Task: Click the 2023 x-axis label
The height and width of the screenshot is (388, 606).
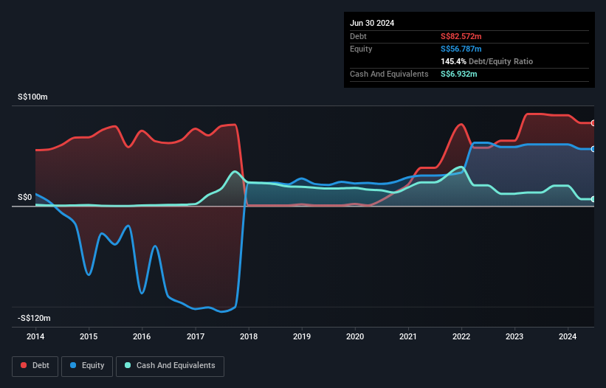Action: tap(514, 336)
